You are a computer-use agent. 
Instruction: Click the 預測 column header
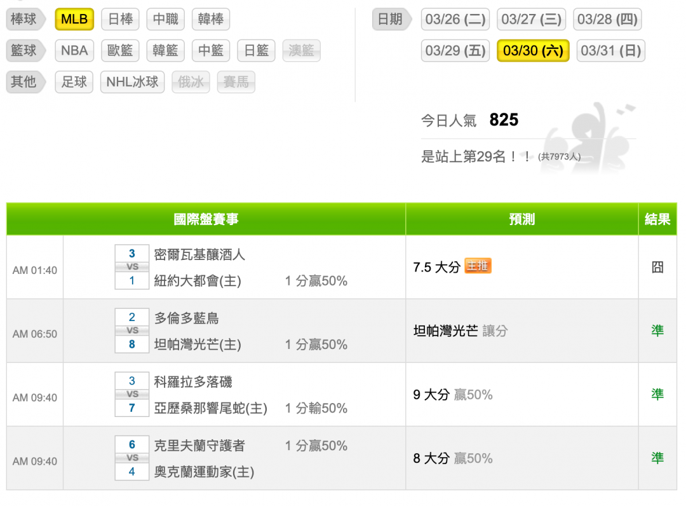coord(522,219)
